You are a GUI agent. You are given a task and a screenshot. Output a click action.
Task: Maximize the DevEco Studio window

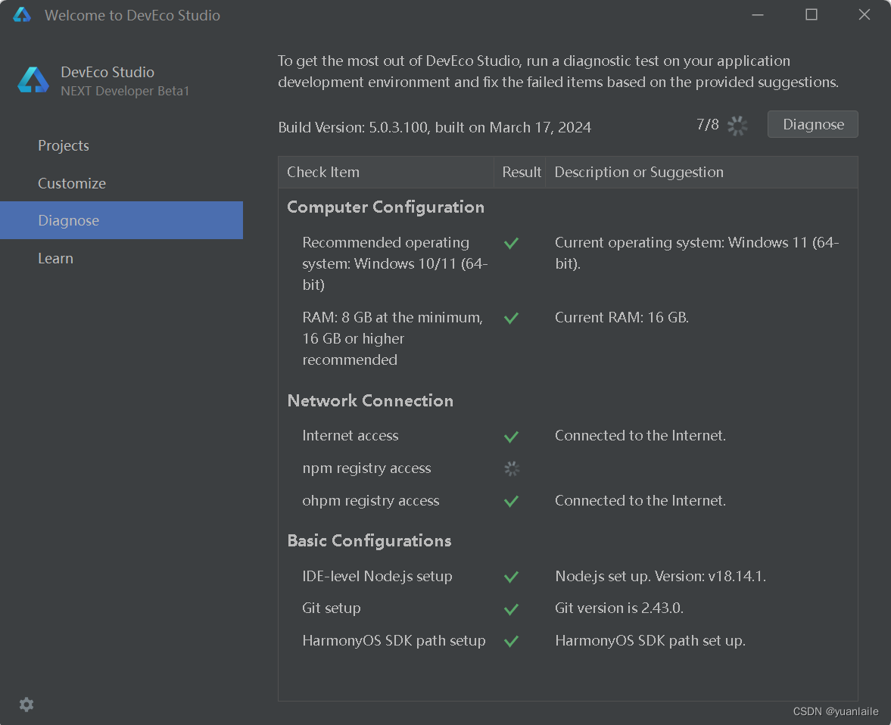click(811, 15)
